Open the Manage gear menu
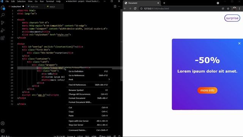This screenshot has height=137, width=243. click(x=3, y=131)
